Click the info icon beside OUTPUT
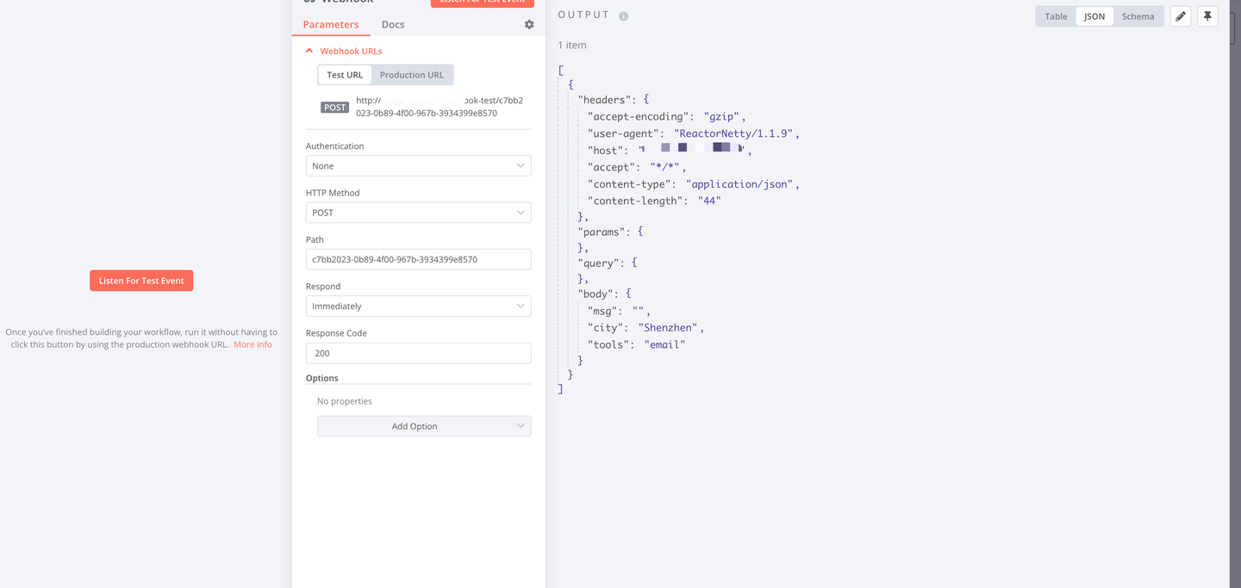This screenshot has width=1241, height=588. (623, 16)
